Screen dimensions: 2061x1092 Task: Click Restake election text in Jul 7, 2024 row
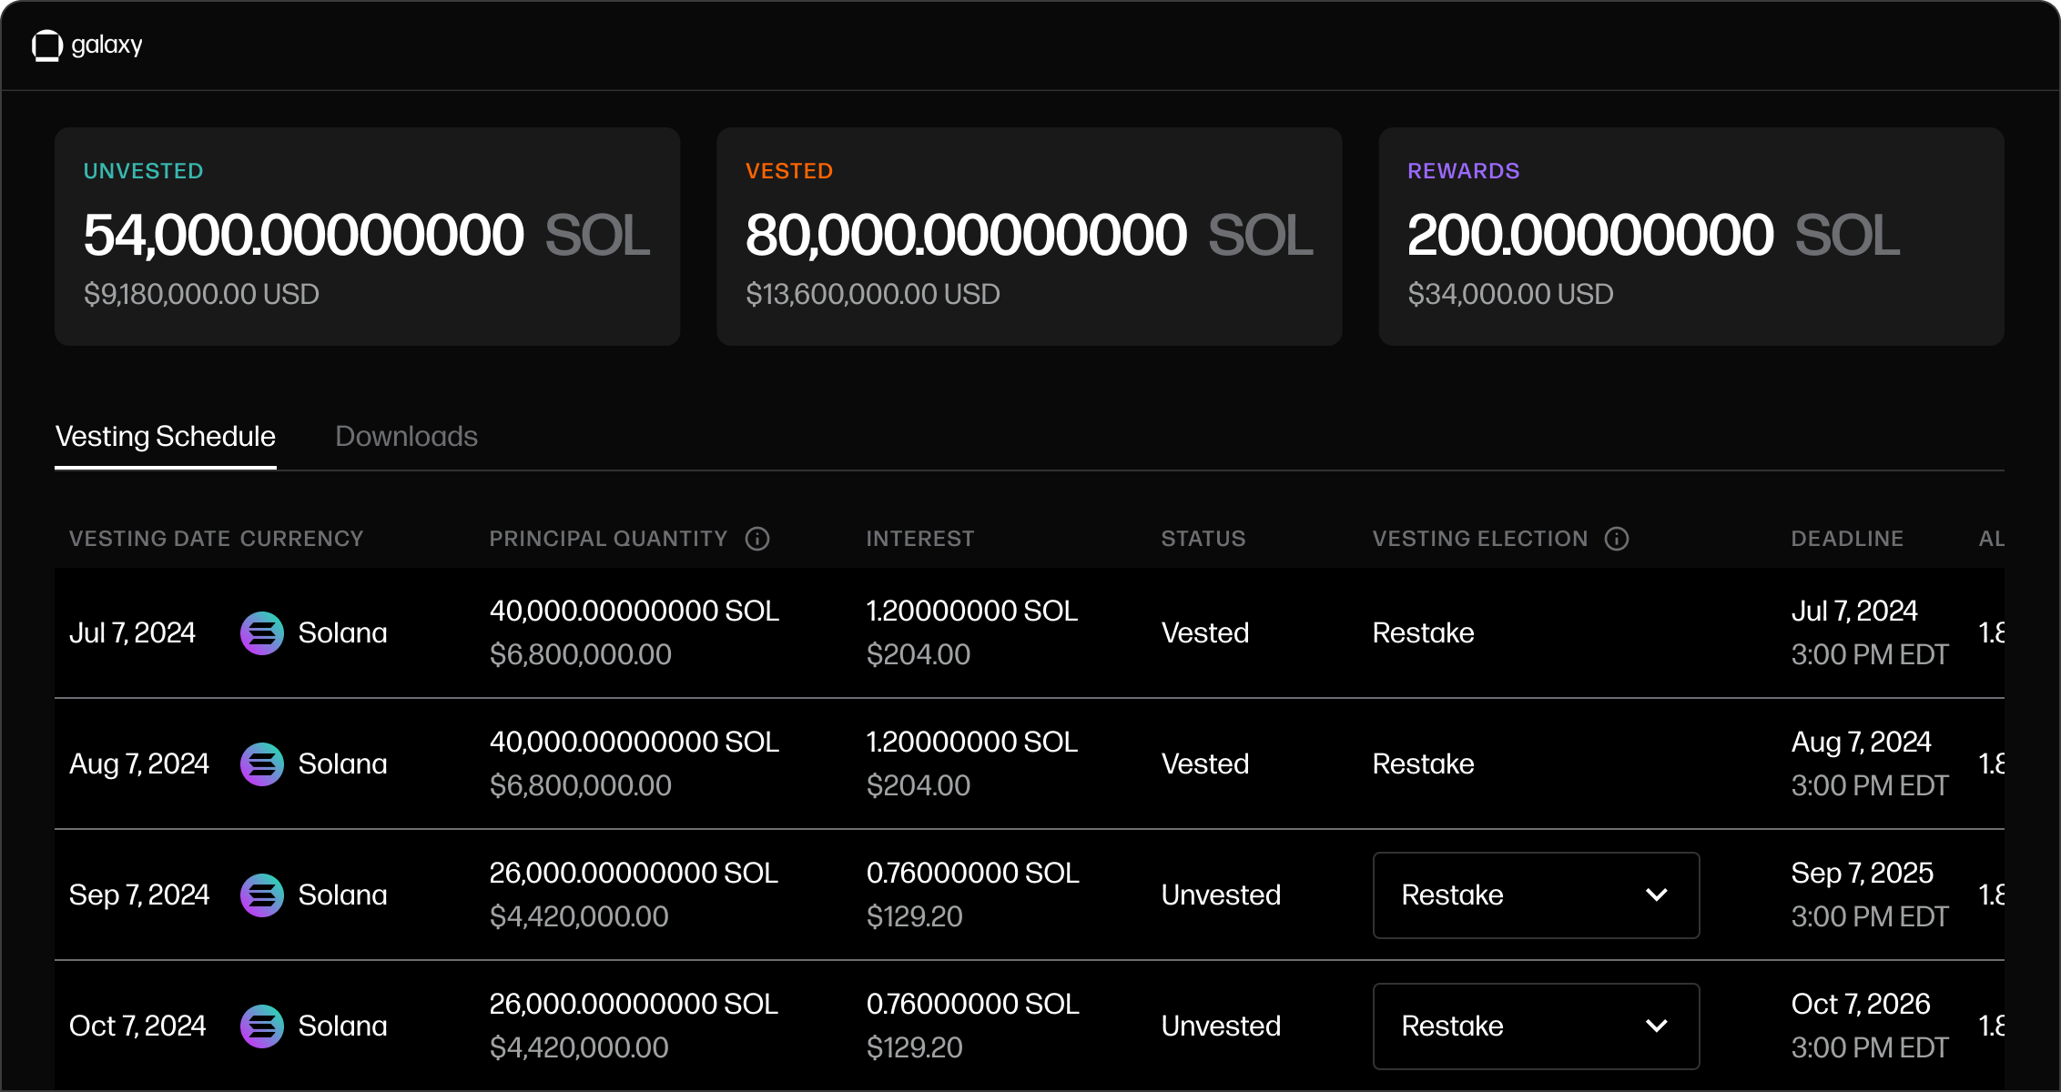click(1424, 633)
